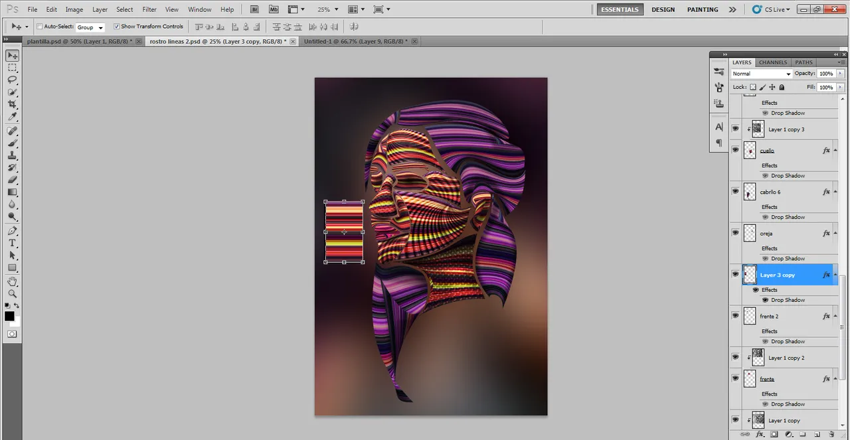Enable the Auto-Select checkbox
Viewport: 850px width, 440px height.
(39, 27)
